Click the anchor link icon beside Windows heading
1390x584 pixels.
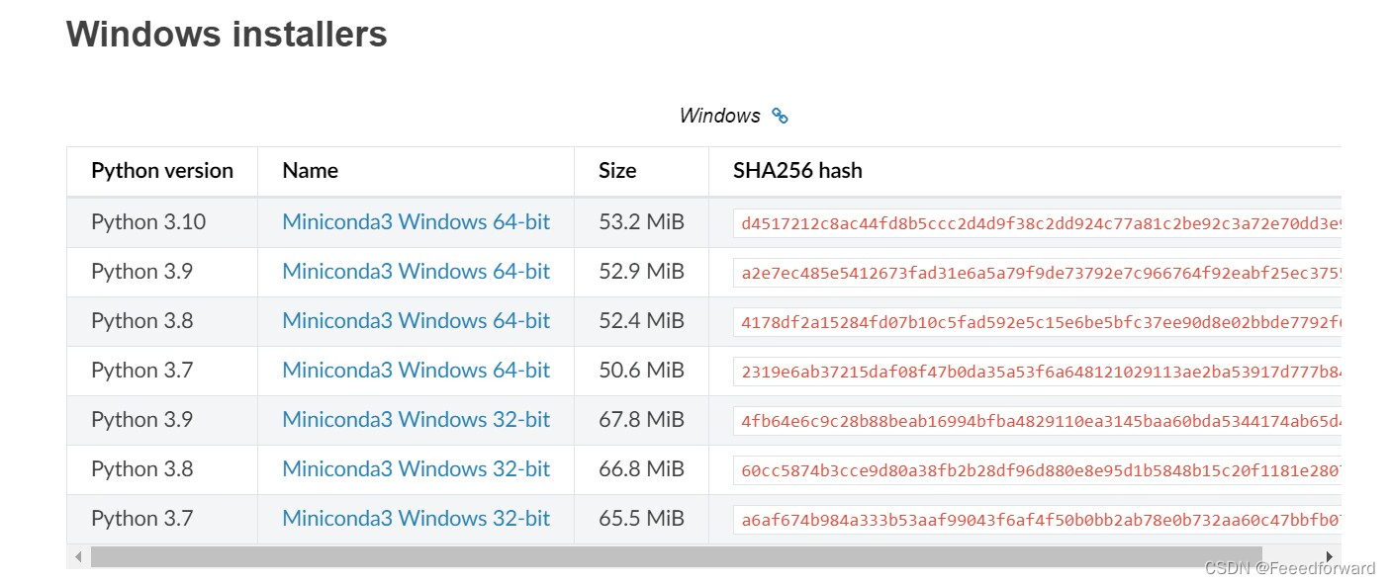pyautogui.click(x=780, y=116)
